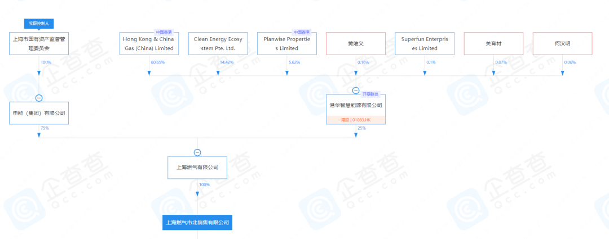This screenshot has width=609, height=239.
Task: Open Clean Energy Ecosystem Pte. Ltd. node
Action: (218, 43)
